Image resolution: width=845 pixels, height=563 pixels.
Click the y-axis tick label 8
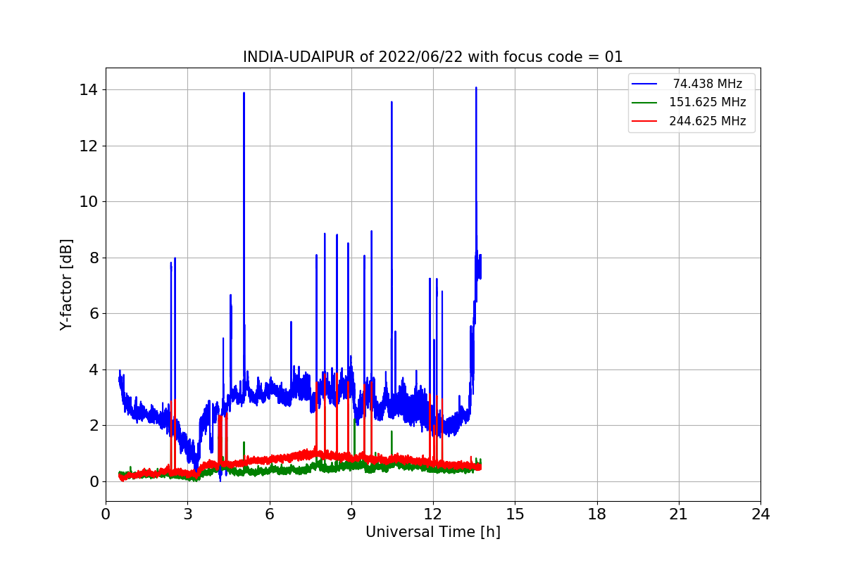click(93, 258)
